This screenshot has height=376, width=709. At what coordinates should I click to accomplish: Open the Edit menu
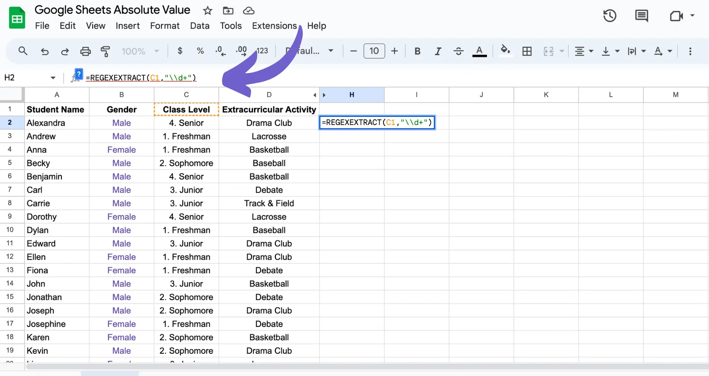pyautogui.click(x=68, y=26)
